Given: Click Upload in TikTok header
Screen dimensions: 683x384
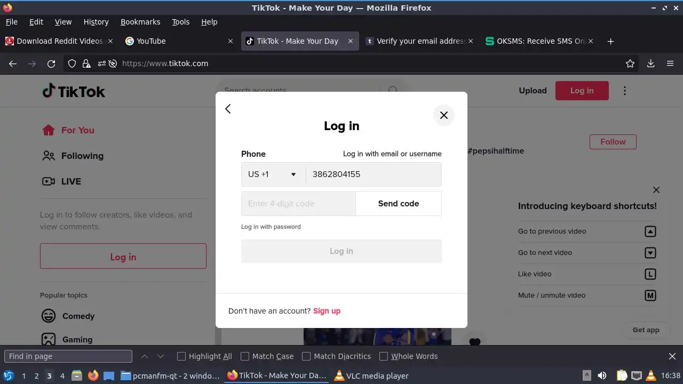Looking at the screenshot, I should click(x=533, y=91).
